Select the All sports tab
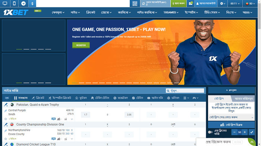 (21, 98)
